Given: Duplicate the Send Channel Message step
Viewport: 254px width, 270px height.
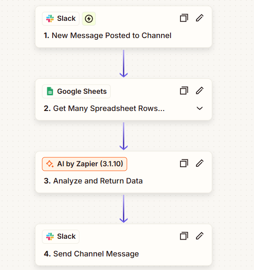Looking at the screenshot, I should [x=184, y=236].
